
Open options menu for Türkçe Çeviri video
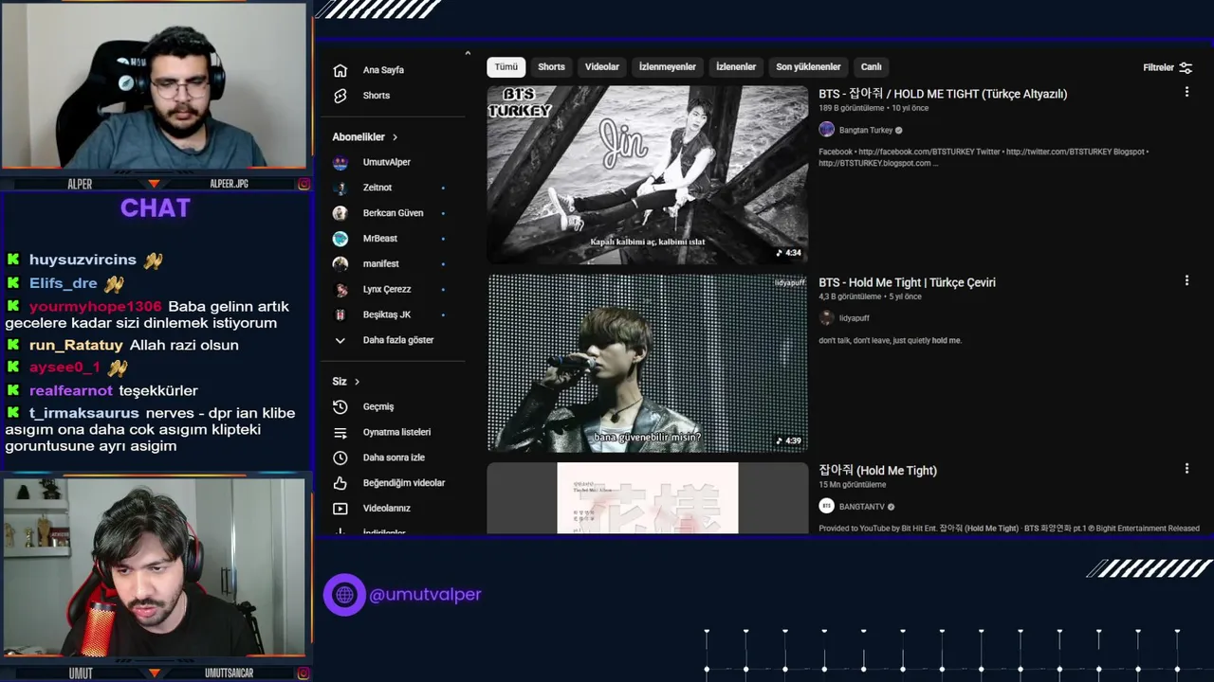1186,280
